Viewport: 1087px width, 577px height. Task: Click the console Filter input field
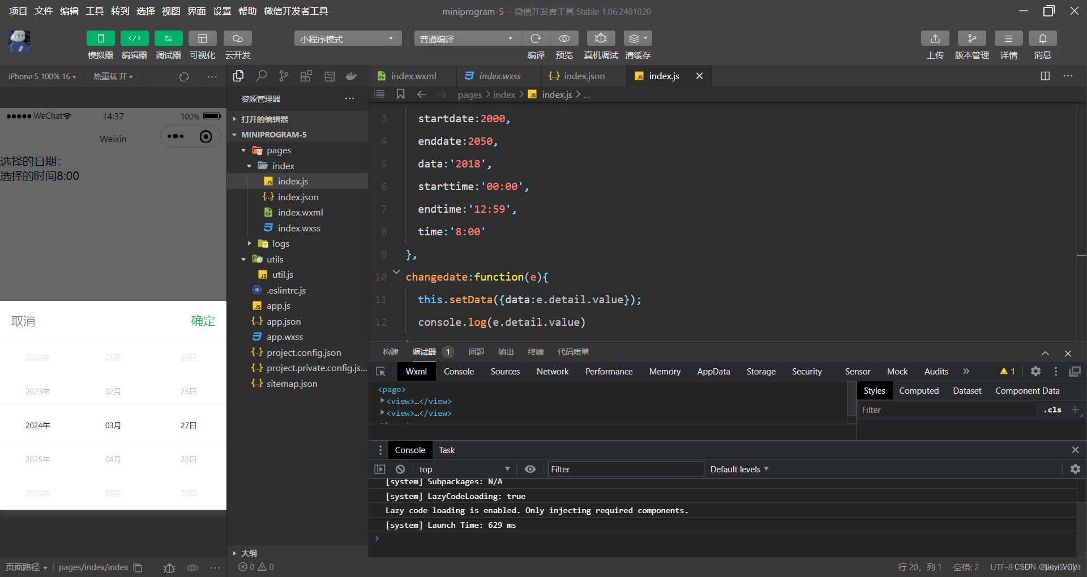click(x=626, y=469)
